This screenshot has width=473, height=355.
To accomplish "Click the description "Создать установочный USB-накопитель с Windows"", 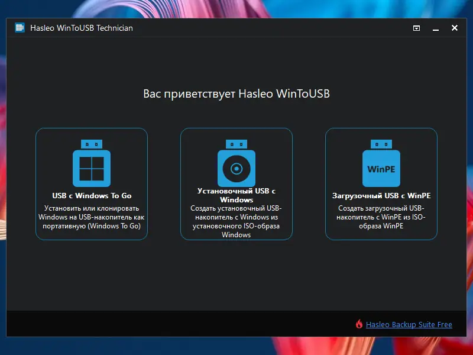I will coord(236,221).
